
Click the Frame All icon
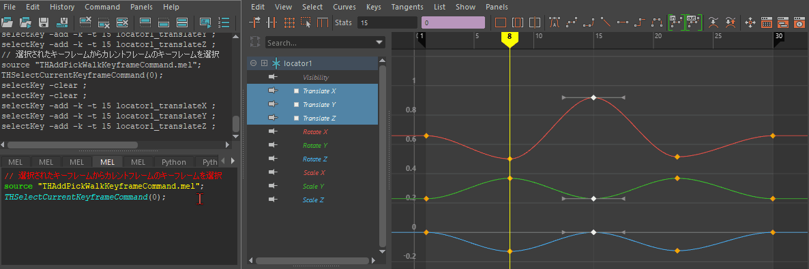[500, 22]
